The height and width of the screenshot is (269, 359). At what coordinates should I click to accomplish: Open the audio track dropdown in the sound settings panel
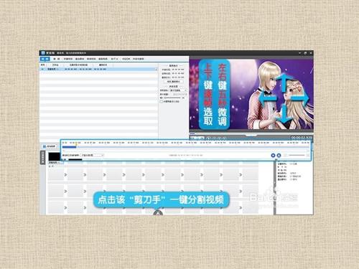click(x=178, y=90)
